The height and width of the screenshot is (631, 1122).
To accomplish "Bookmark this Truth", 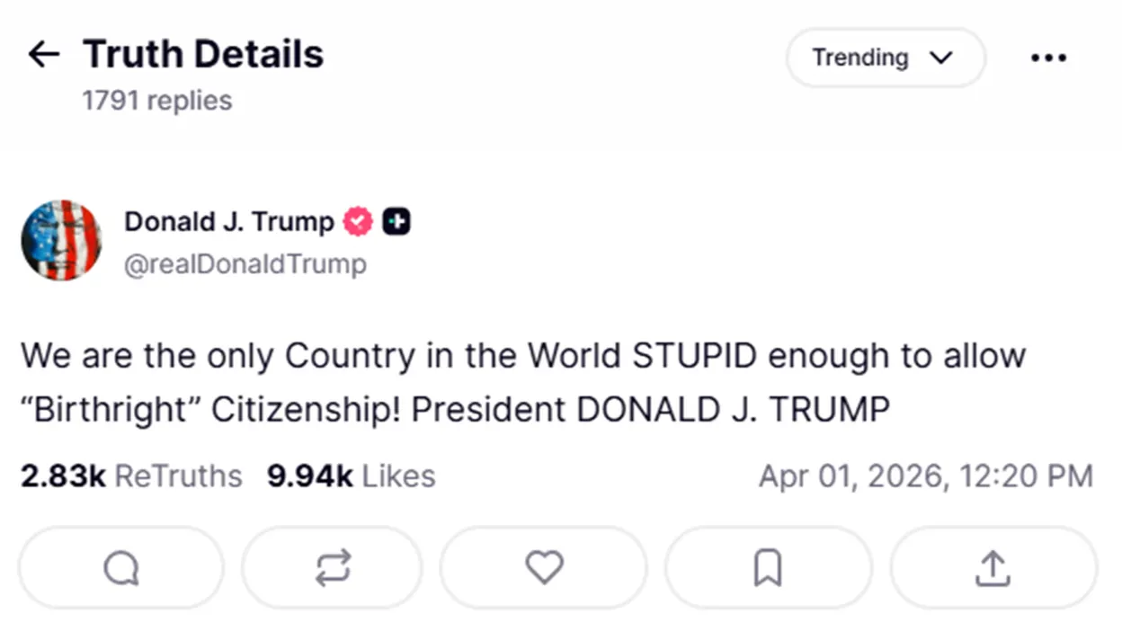I will 768,568.
